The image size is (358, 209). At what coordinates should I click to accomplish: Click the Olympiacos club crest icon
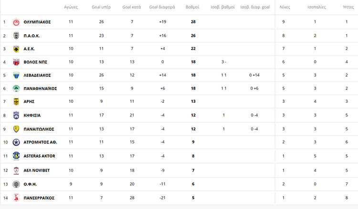point(16,22)
